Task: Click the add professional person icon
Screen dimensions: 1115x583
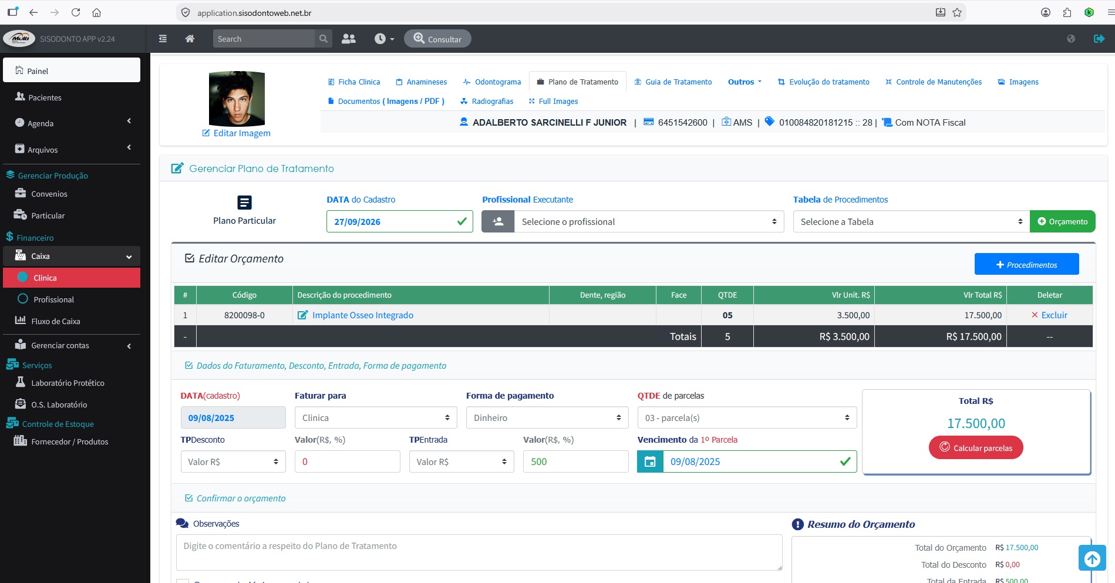Action: [x=498, y=221]
